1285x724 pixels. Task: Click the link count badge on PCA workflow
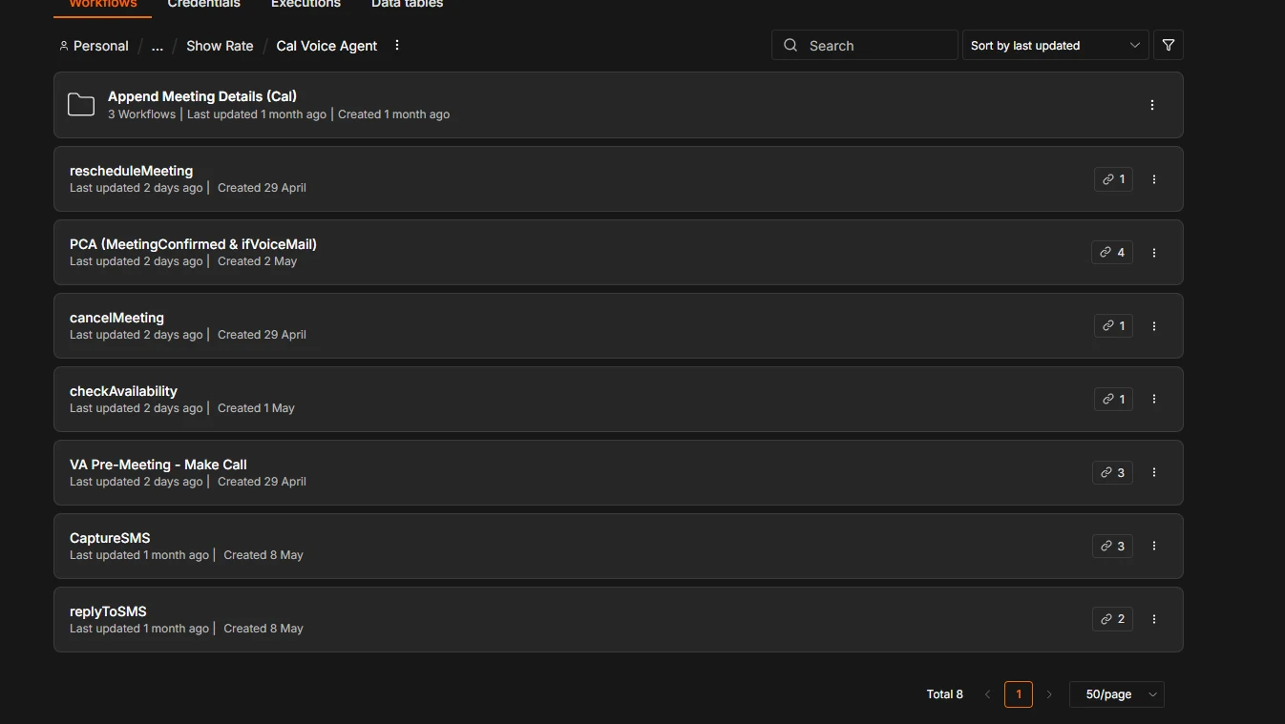point(1112,253)
